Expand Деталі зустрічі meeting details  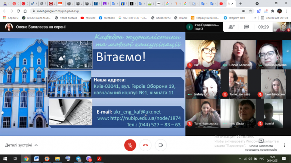[21, 145]
